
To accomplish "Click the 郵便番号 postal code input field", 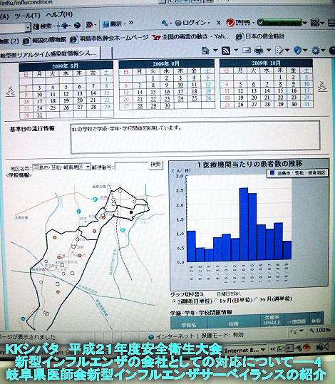I will tap(131, 166).
